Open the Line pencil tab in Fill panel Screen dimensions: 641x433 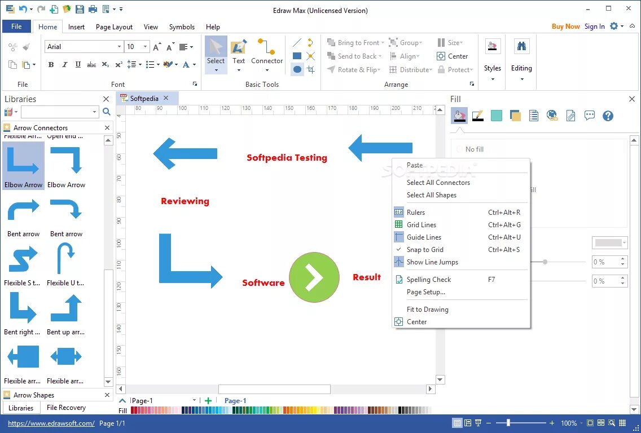pyautogui.click(x=477, y=116)
